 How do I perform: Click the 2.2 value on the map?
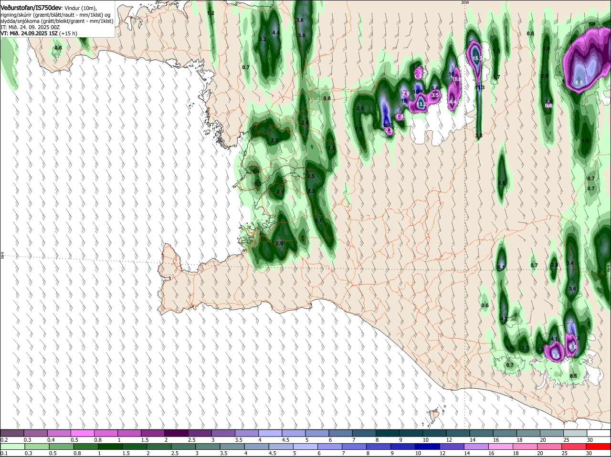pos(331,148)
